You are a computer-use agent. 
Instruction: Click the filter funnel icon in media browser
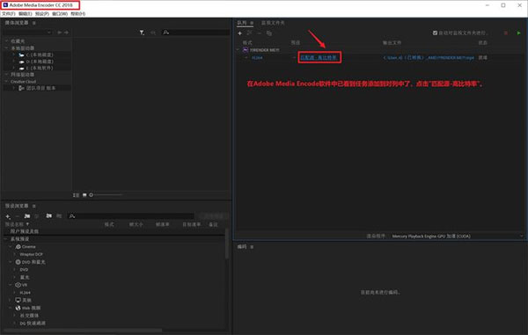[142, 33]
